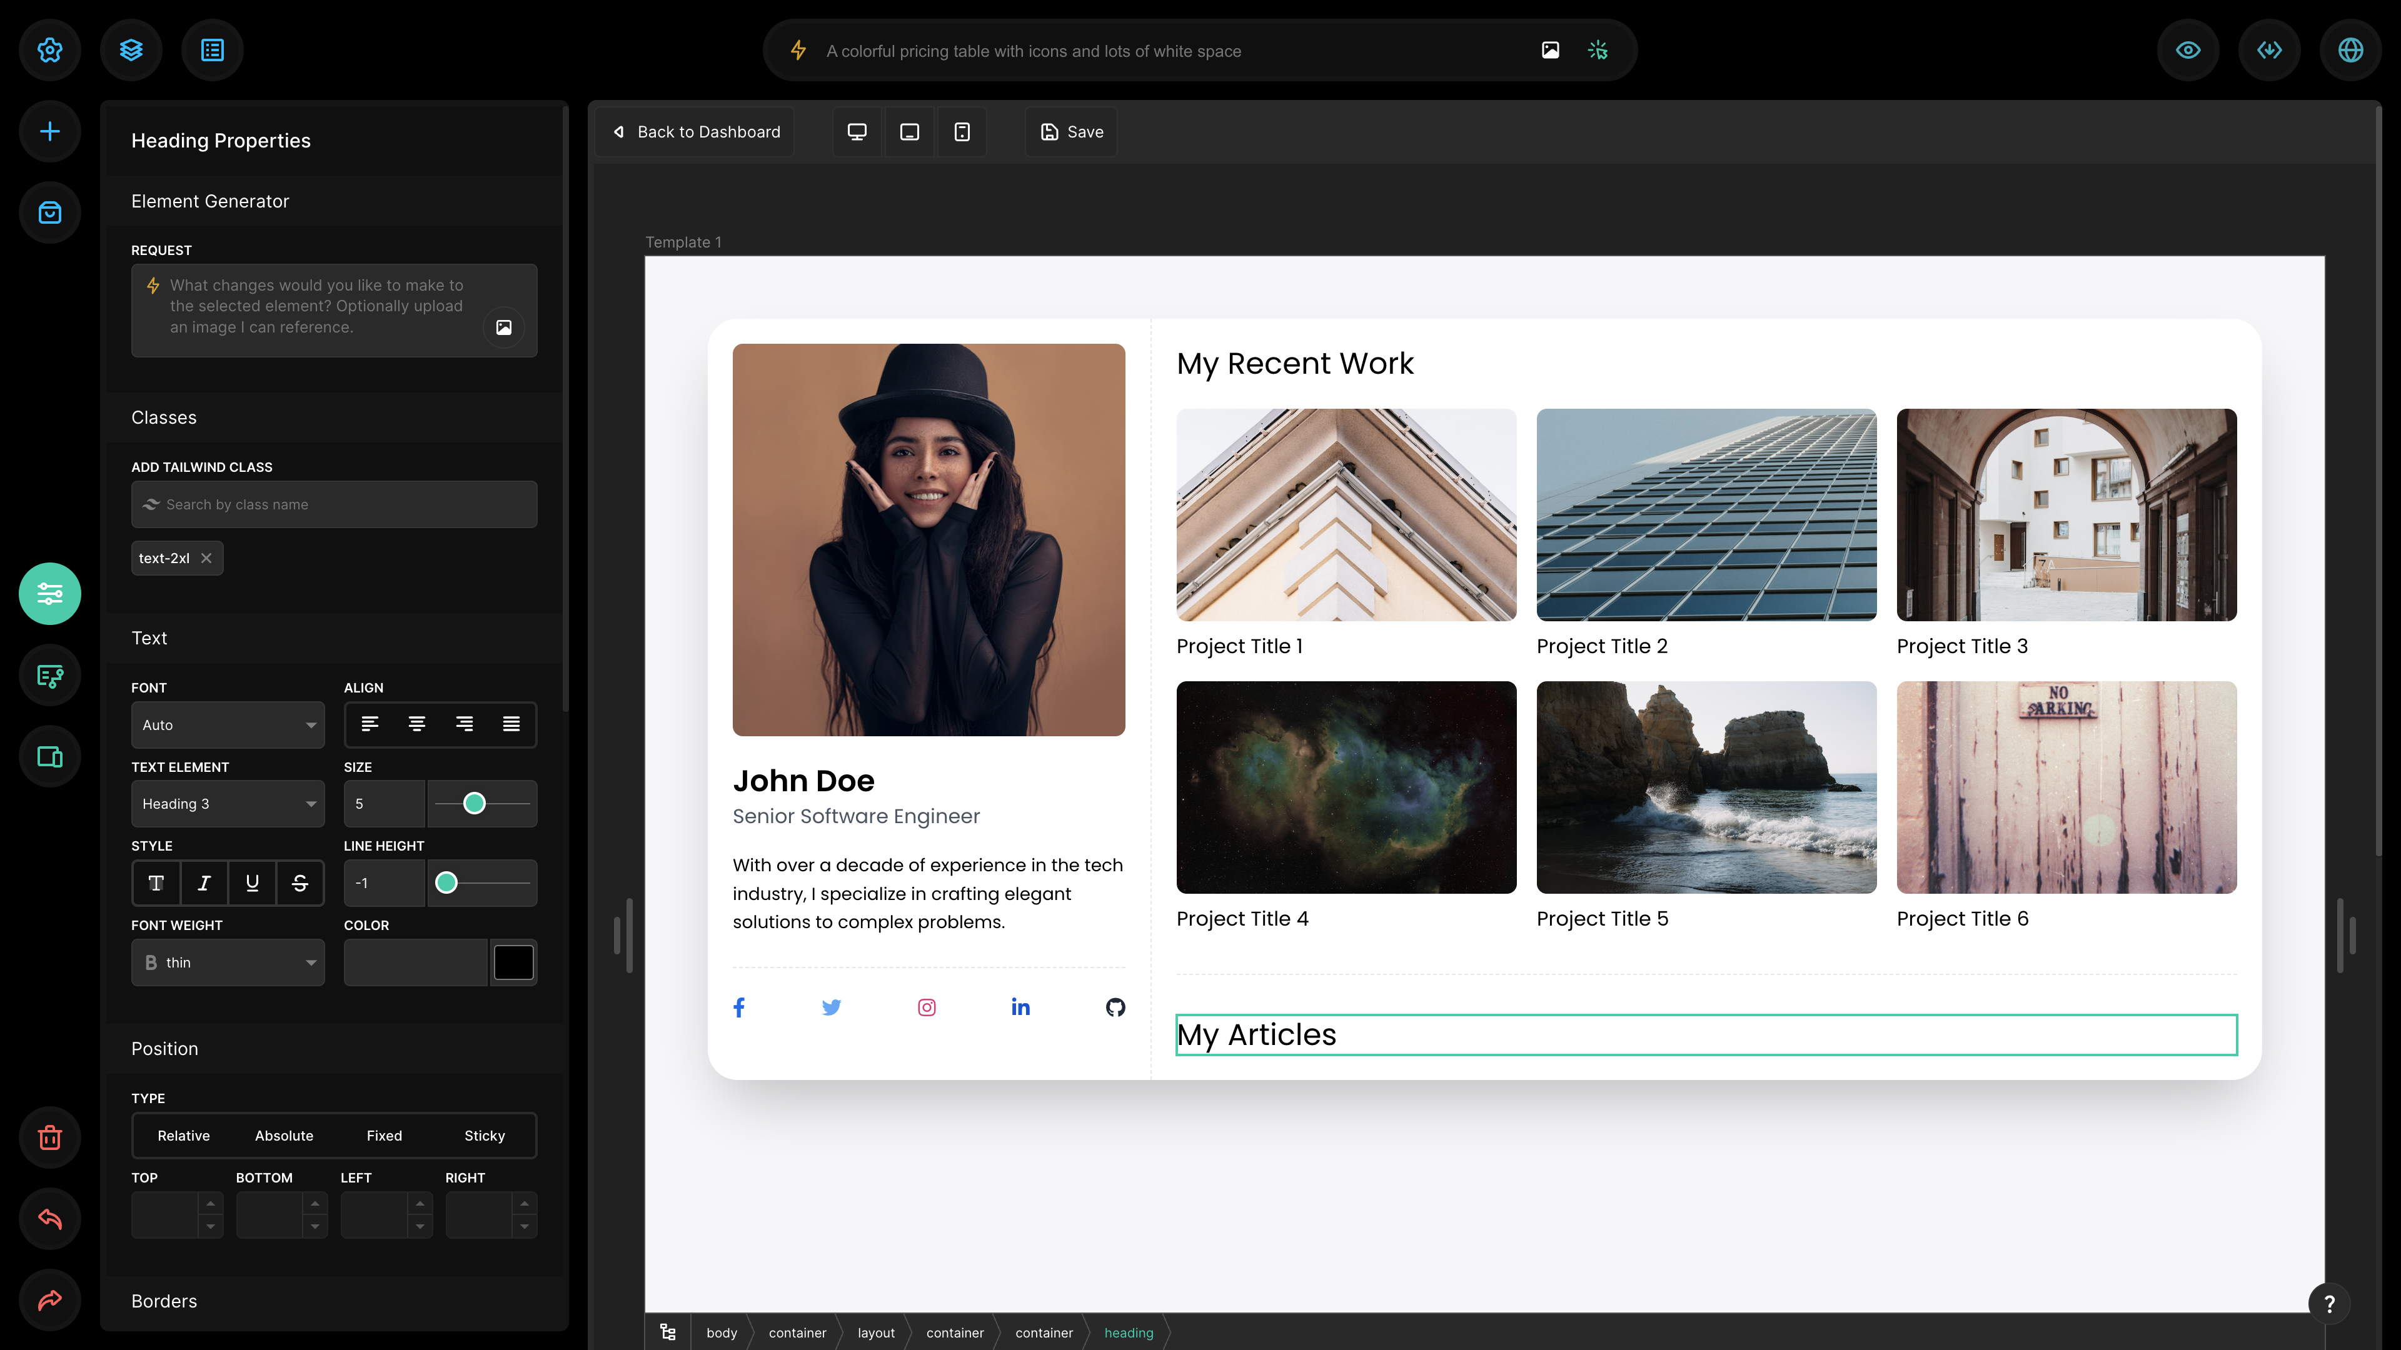
Task: Select the body breadcrumb item
Action: coord(722,1333)
